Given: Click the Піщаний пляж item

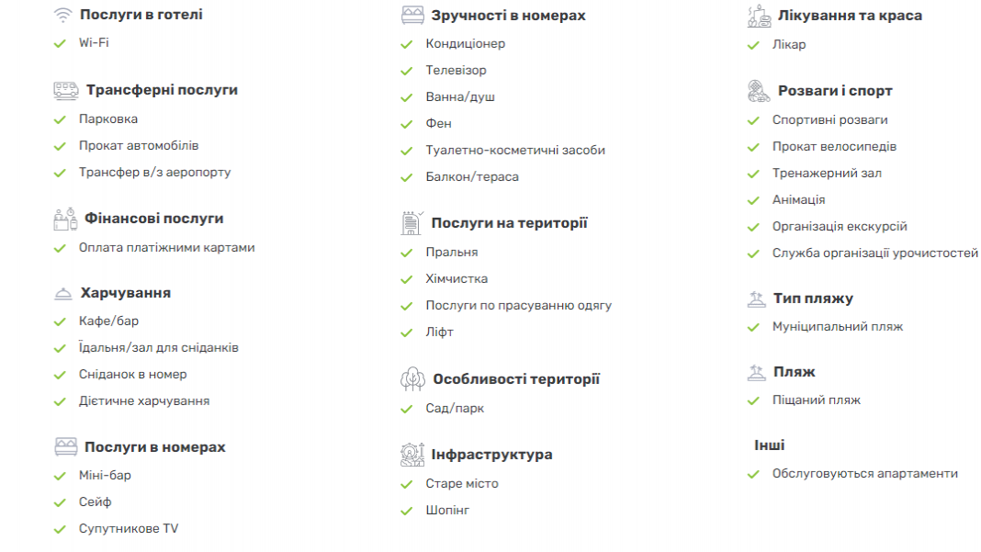Looking at the screenshot, I should pos(817,400).
